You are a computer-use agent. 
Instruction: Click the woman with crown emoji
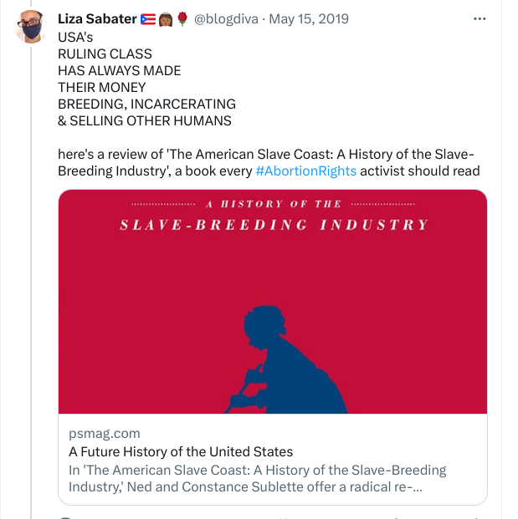pyautogui.click(x=166, y=19)
